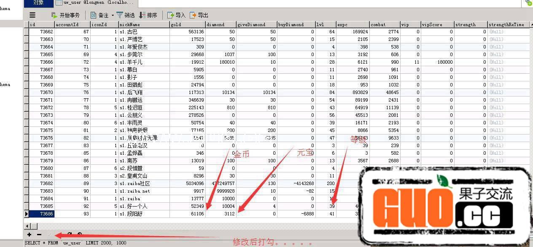This screenshot has height=247, width=533.
Task: Select the row with id 73686
Action: [x=46, y=214]
